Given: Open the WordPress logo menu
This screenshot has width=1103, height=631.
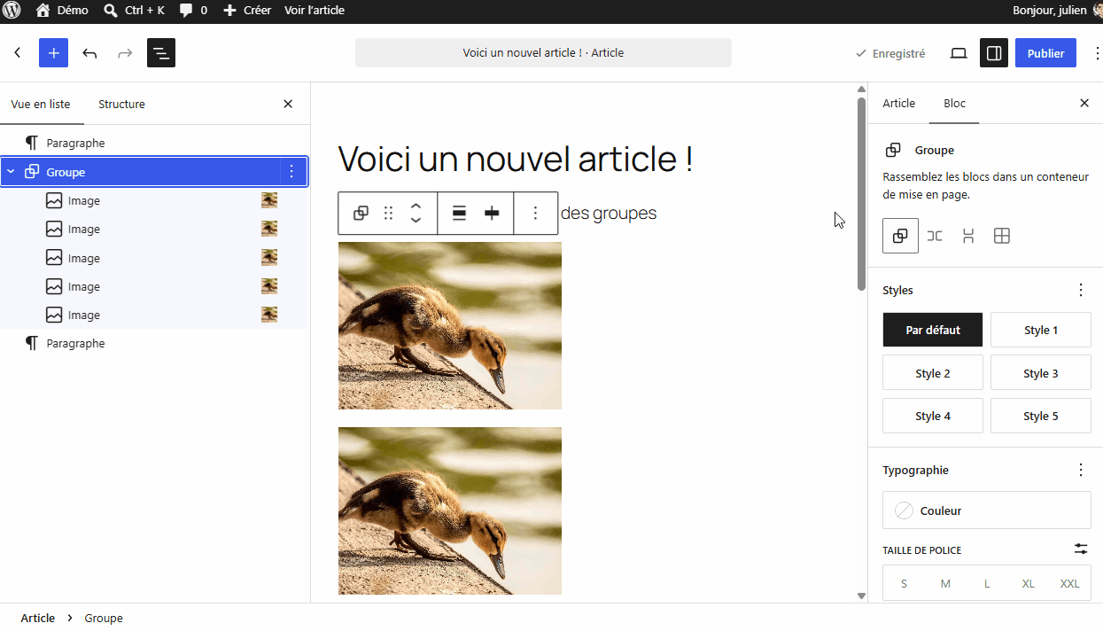Looking at the screenshot, I should pyautogui.click(x=12, y=11).
